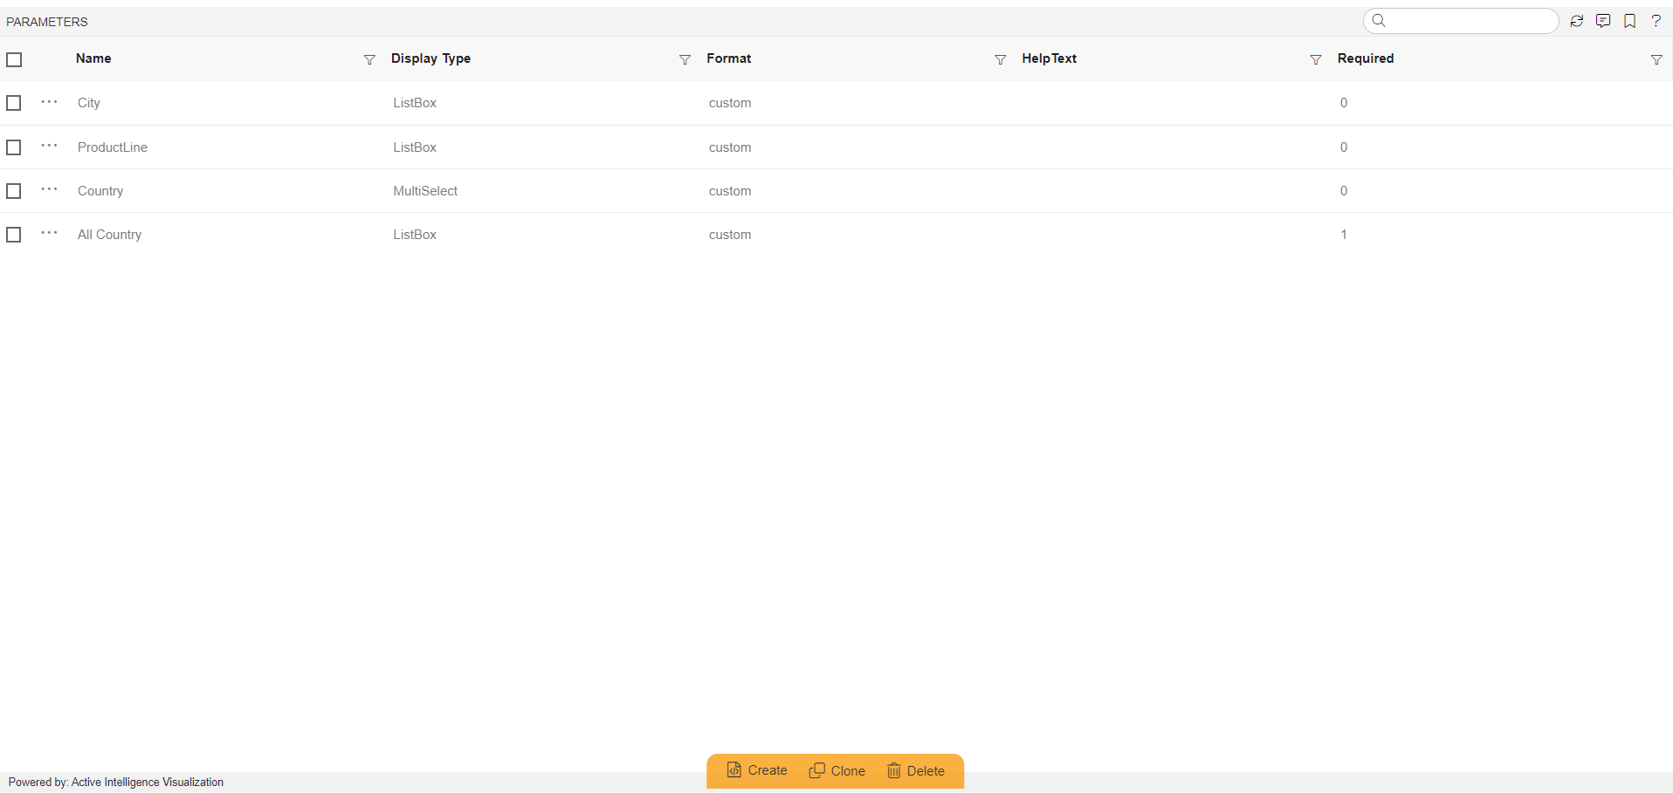Click ListBox in the All Country row
The width and height of the screenshot is (1673, 793).
tap(415, 235)
